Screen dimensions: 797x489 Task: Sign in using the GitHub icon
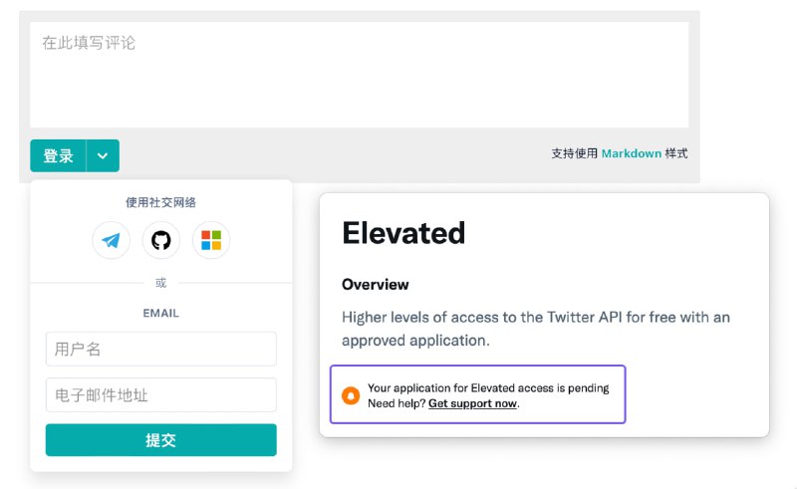tap(161, 240)
